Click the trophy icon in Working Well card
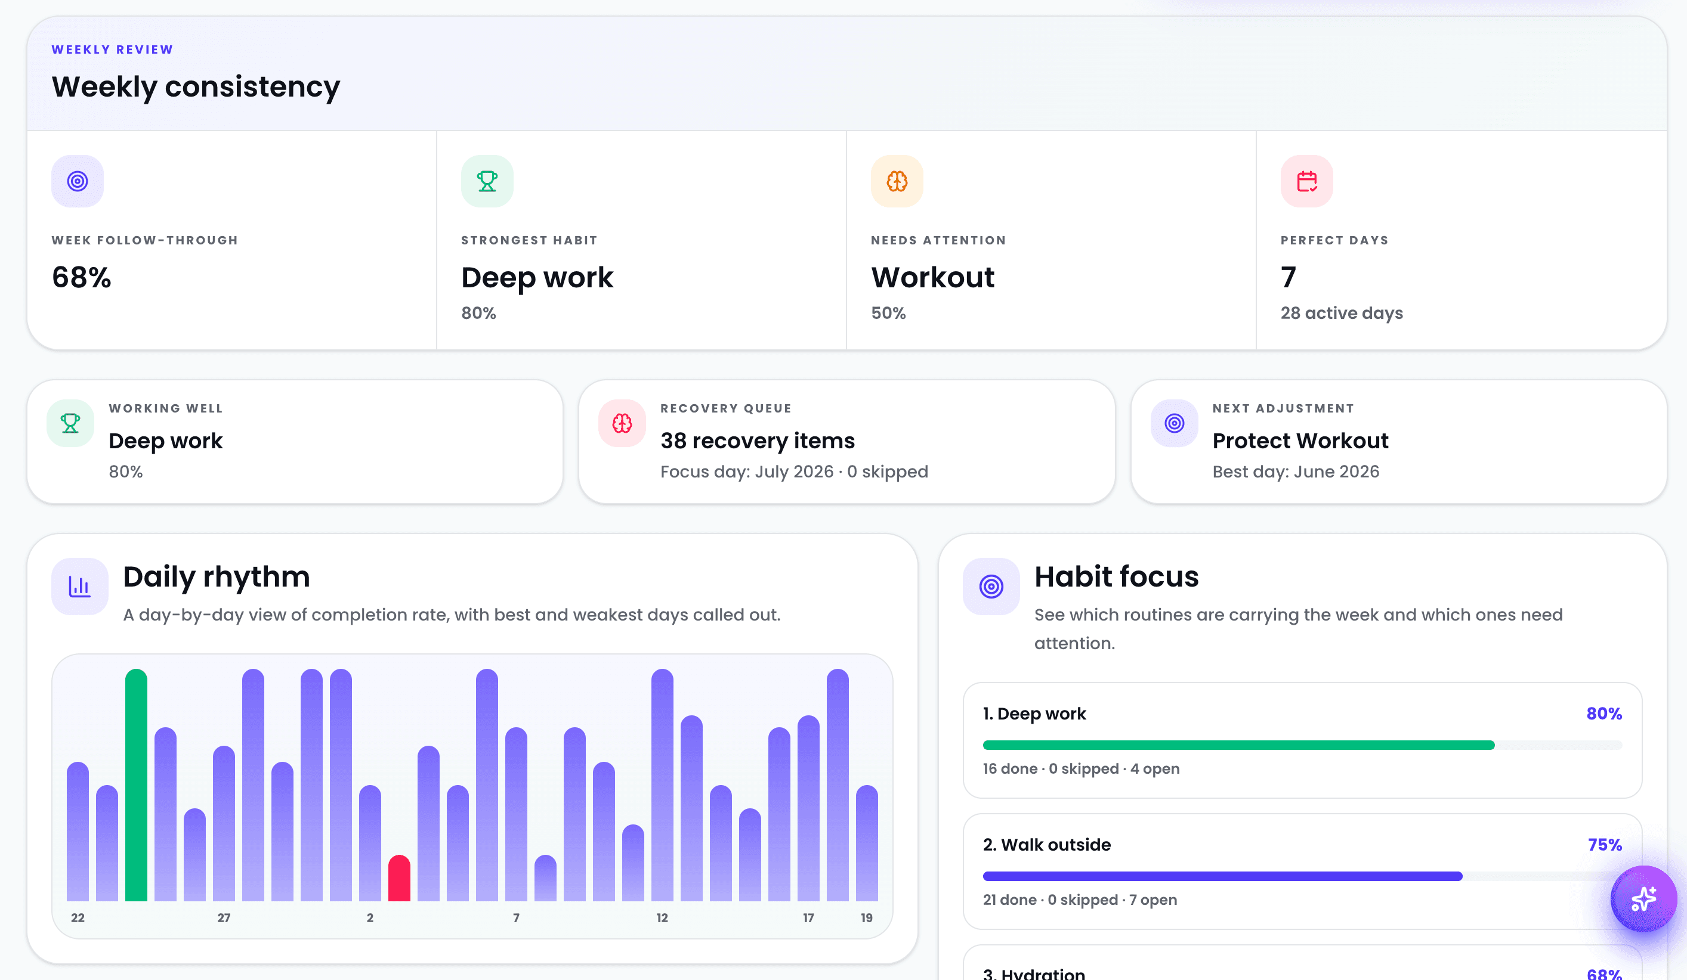 point(70,423)
